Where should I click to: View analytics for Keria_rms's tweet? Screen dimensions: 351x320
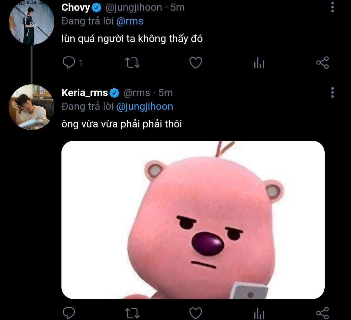(259, 313)
